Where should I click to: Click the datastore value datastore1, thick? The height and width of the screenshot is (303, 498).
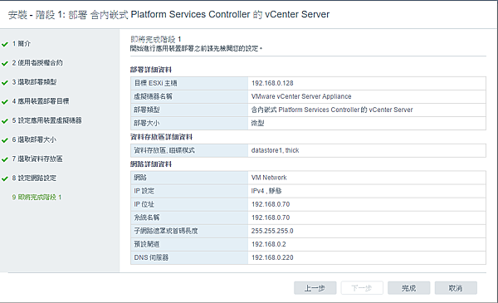pos(276,150)
